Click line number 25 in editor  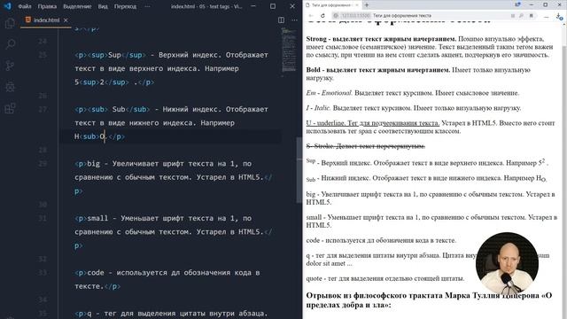point(43,55)
